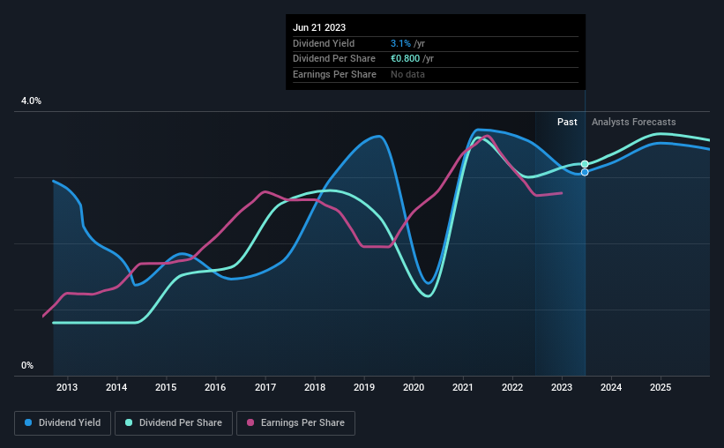Click the 0% y-axis label

[27, 365]
